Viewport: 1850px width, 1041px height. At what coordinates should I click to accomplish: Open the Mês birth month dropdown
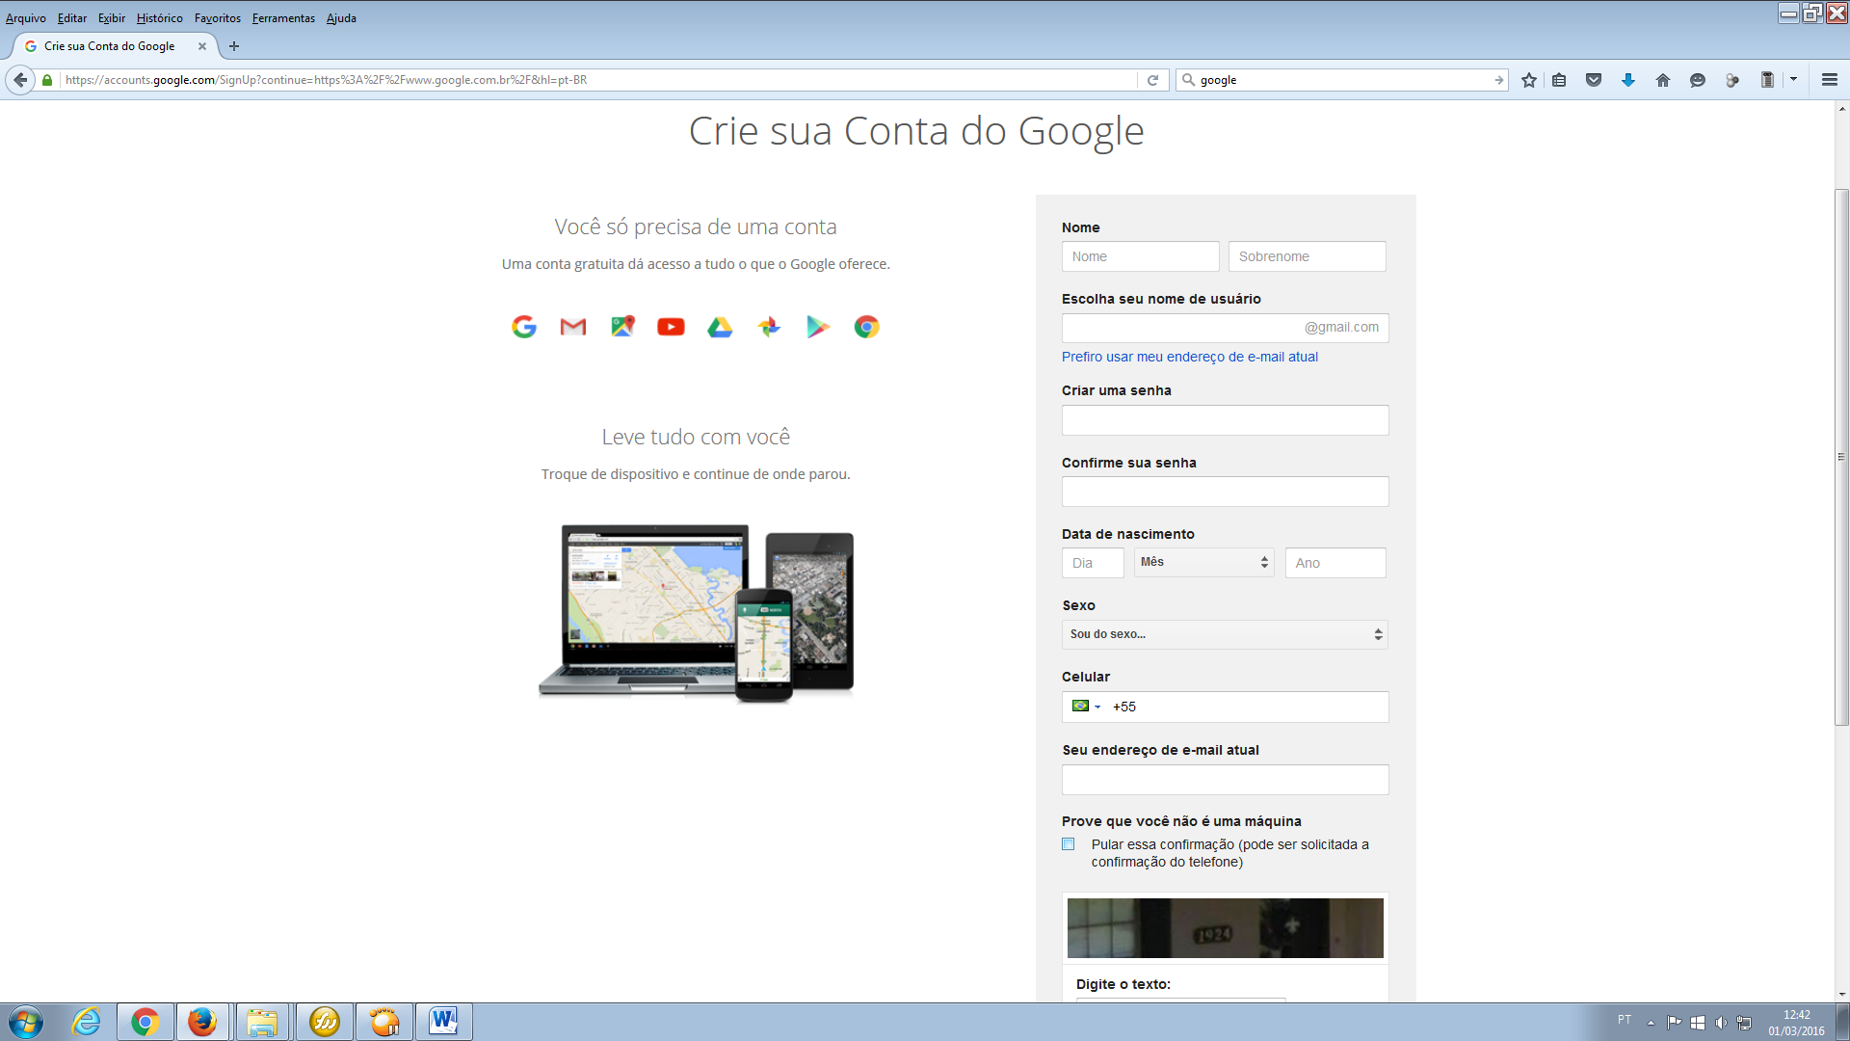coord(1204,562)
